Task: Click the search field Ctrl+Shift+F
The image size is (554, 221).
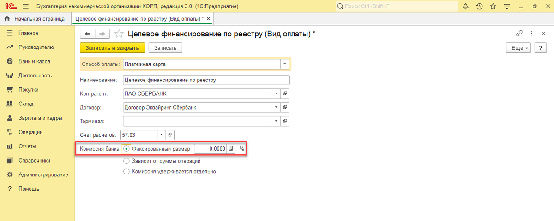Action: [x=396, y=6]
